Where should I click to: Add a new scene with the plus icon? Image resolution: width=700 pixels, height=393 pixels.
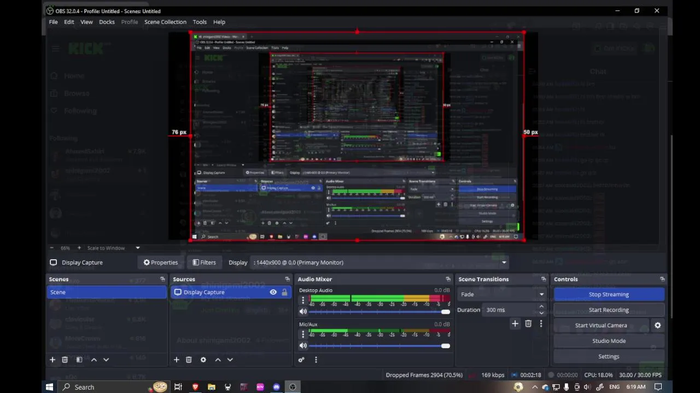(x=52, y=360)
